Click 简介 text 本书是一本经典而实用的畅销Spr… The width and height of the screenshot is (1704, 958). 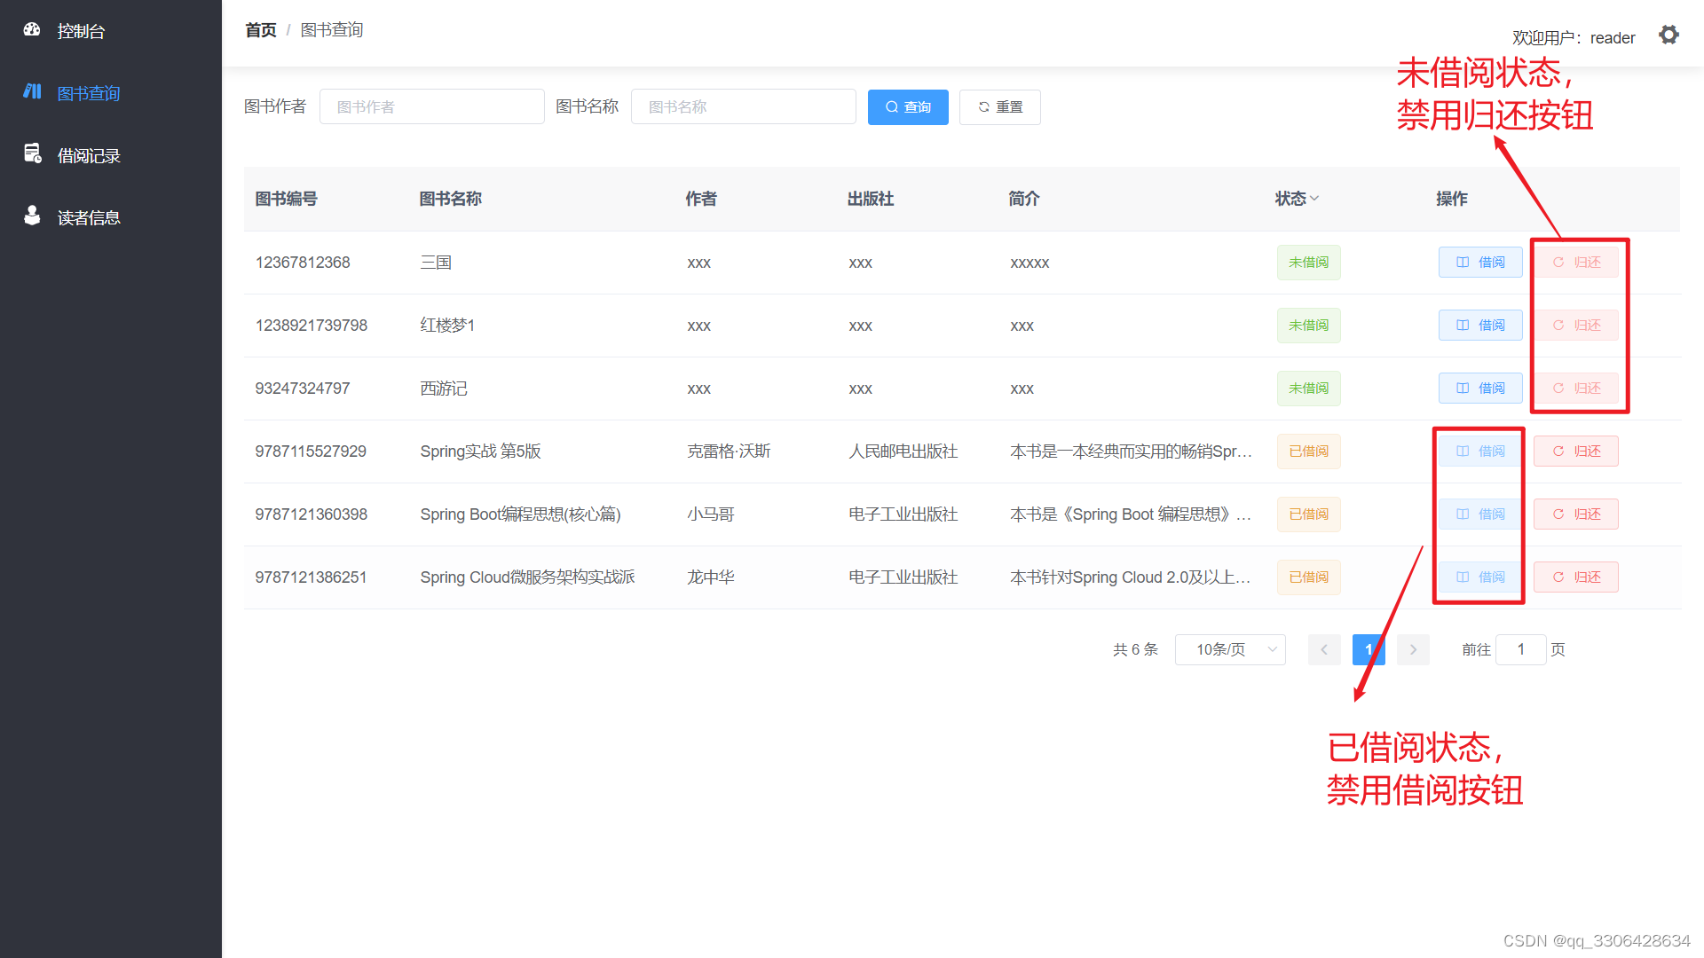[x=1131, y=452]
